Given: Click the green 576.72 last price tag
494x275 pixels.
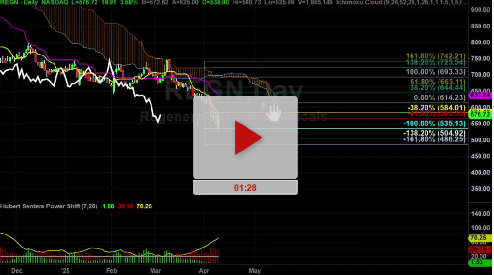Looking at the screenshot, I should (480, 115).
